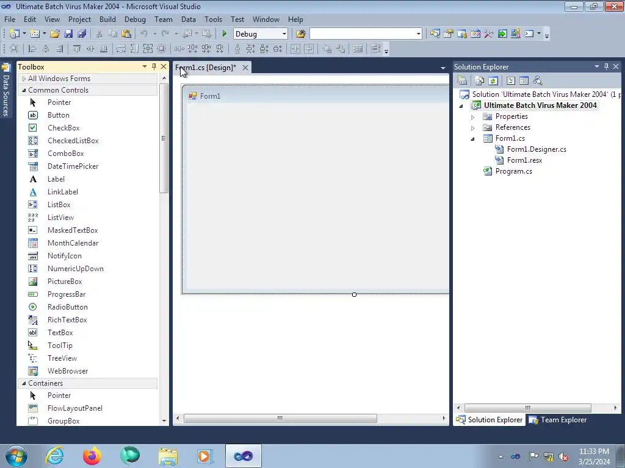Click the Save All toolbar icon
This screenshot has height=468, width=625.
(x=82, y=34)
